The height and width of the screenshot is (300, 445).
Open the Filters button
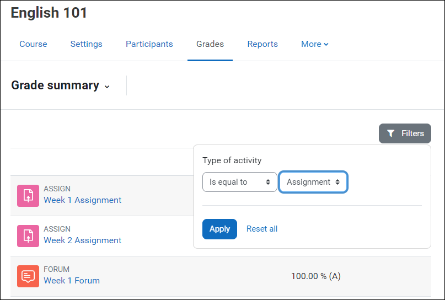[405, 133]
